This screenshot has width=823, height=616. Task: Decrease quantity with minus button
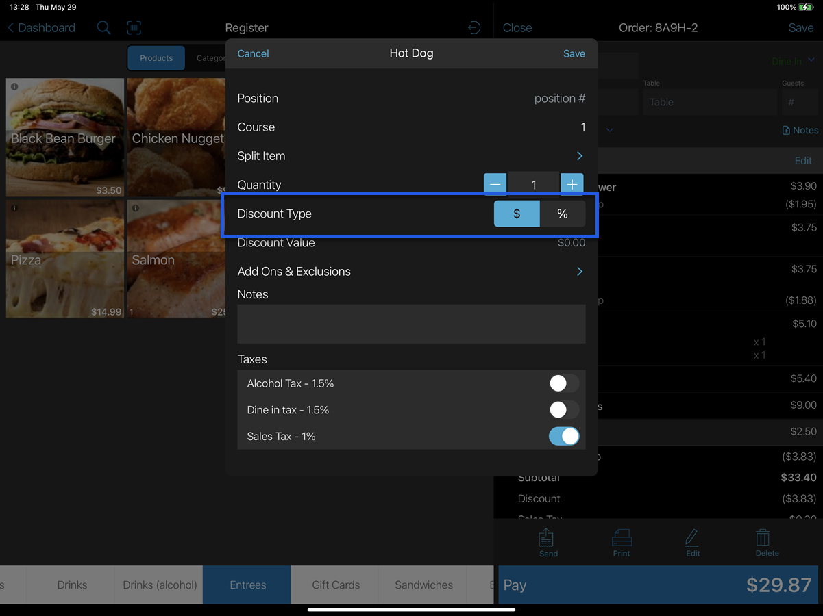pos(495,185)
